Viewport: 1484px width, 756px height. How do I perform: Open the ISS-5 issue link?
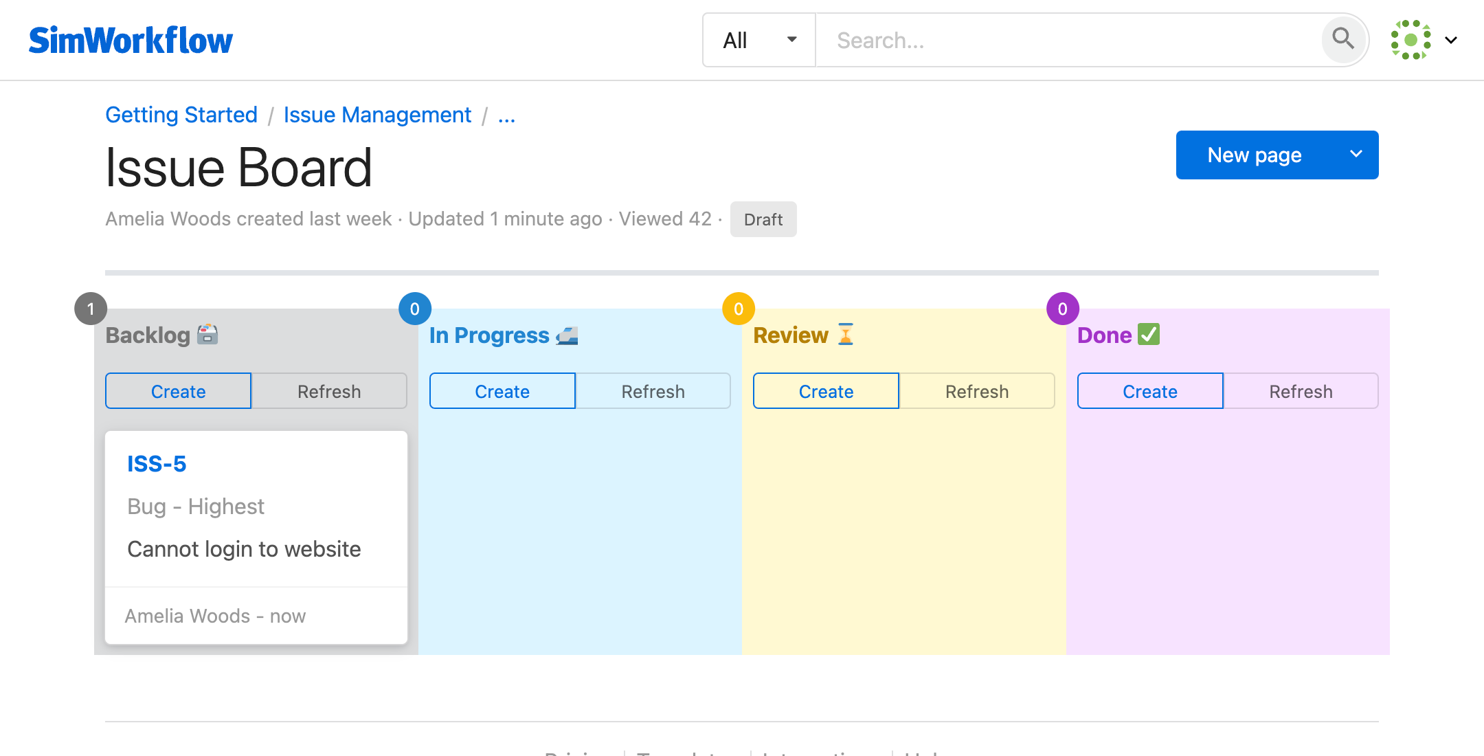click(157, 464)
